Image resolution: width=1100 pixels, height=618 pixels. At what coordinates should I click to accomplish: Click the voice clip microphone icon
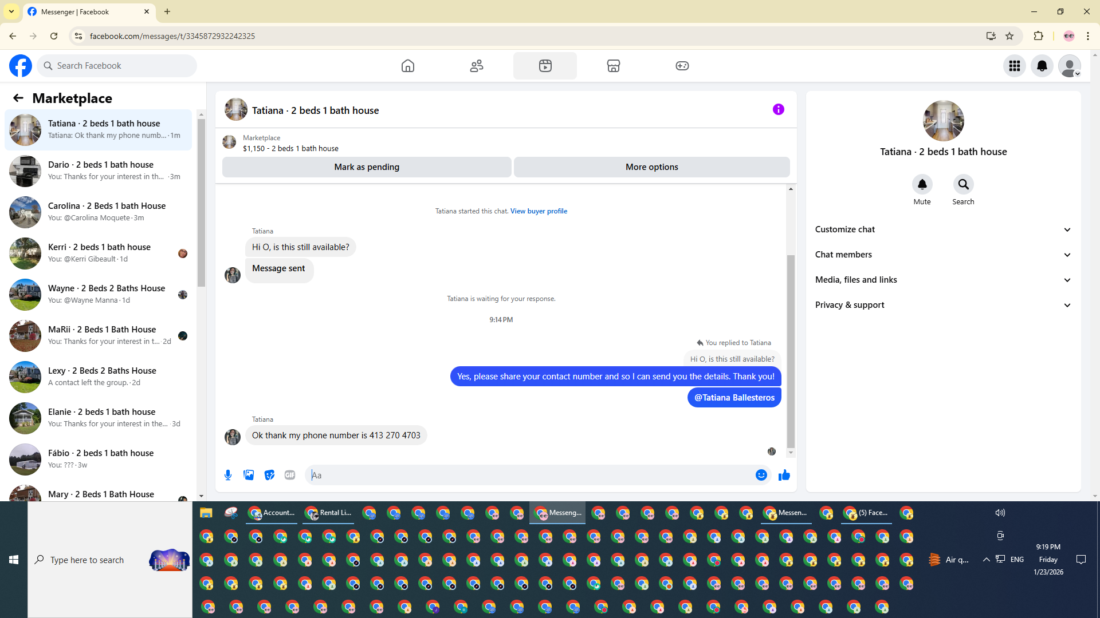[228, 475]
